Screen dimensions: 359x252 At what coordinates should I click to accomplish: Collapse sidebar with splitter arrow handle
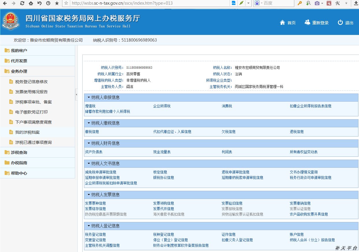(x=76, y=95)
